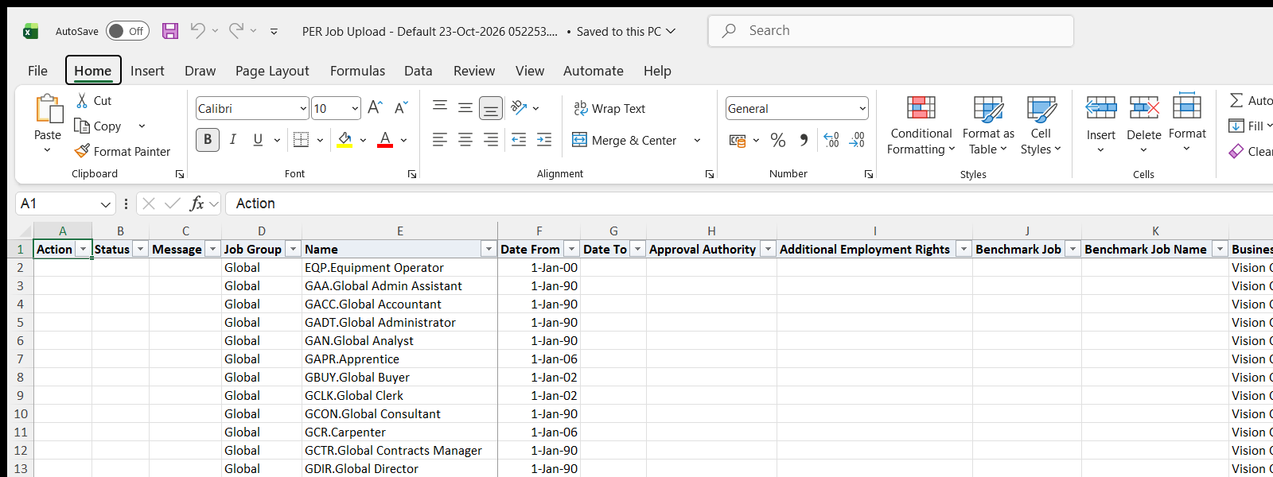1273x477 pixels.
Task: Switch to the Data tab
Action: (x=418, y=71)
